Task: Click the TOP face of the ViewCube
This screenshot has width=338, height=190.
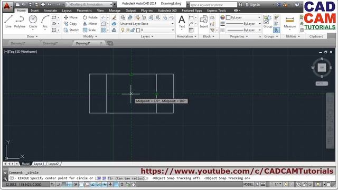Action: pos(322,68)
